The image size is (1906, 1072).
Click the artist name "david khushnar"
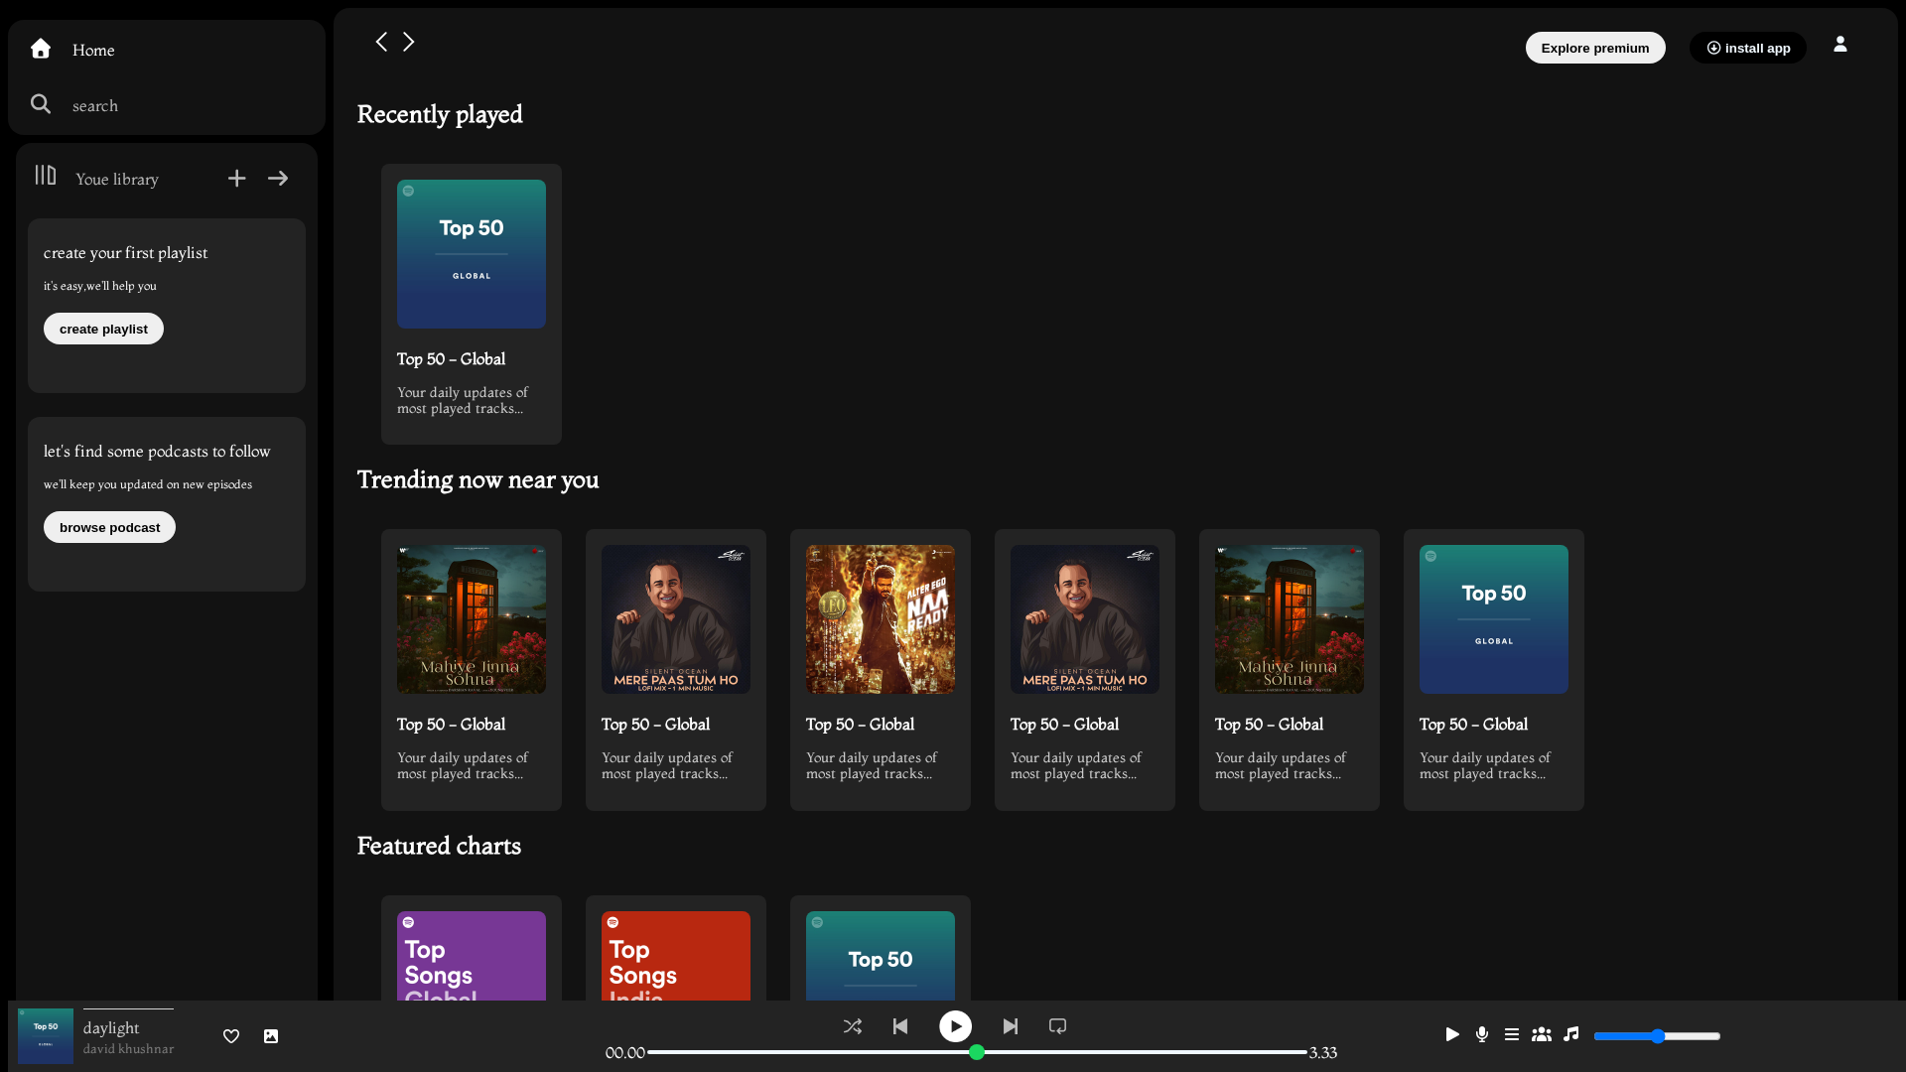click(129, 1049)
